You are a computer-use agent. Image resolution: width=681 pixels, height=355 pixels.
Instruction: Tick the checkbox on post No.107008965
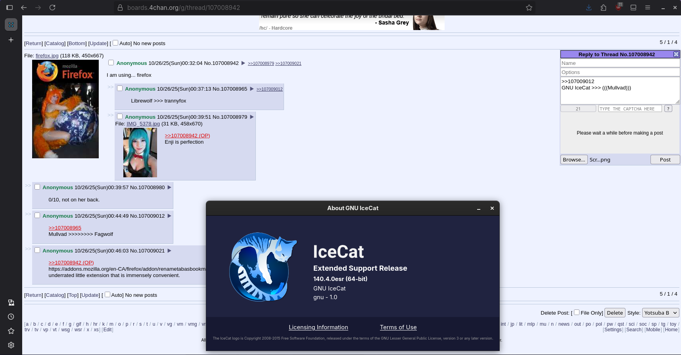120,88
